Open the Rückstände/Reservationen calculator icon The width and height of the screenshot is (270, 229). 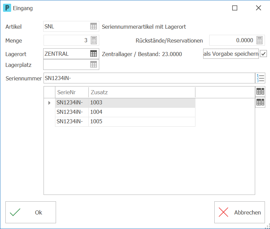click(x=260, y=40)
